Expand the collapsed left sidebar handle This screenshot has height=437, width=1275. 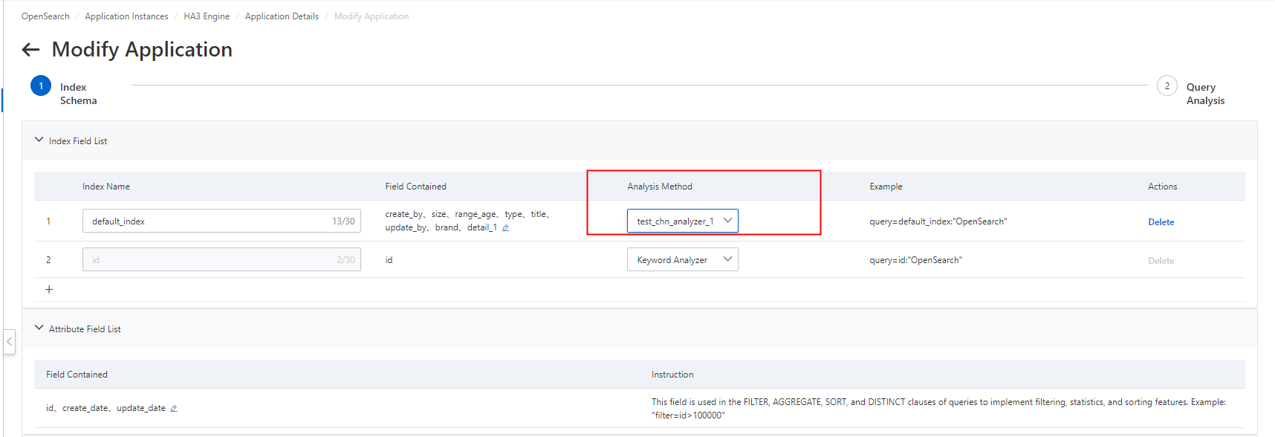click(9, 342)
